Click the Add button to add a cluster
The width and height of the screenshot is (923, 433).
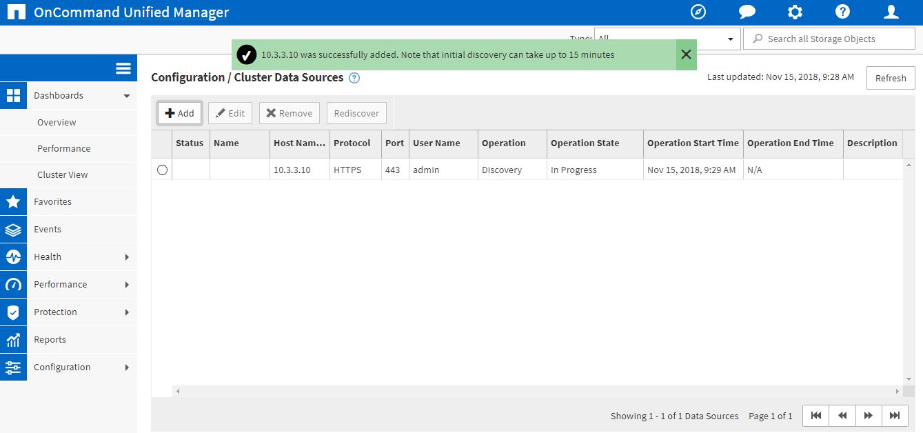[x=179, y=112]
